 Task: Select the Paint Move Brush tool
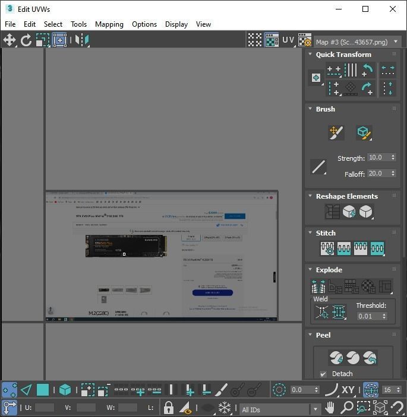coord(336,132)
